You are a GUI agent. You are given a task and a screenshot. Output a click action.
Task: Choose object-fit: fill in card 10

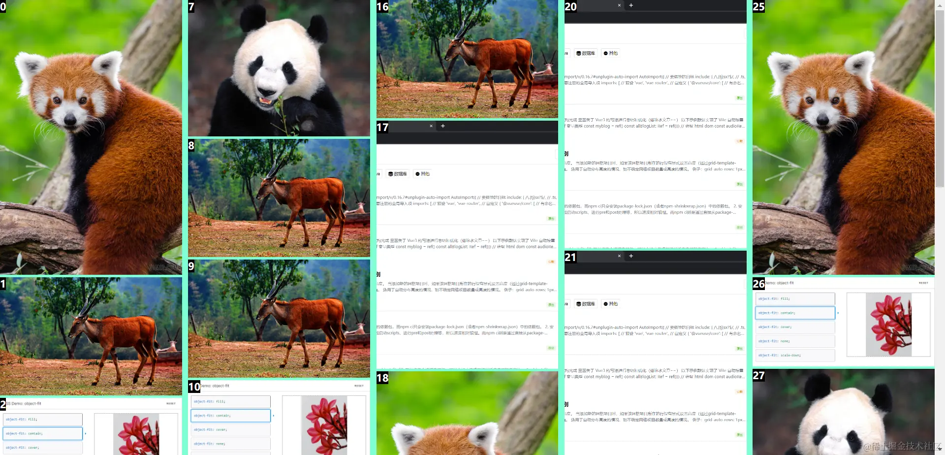[230, 402]
